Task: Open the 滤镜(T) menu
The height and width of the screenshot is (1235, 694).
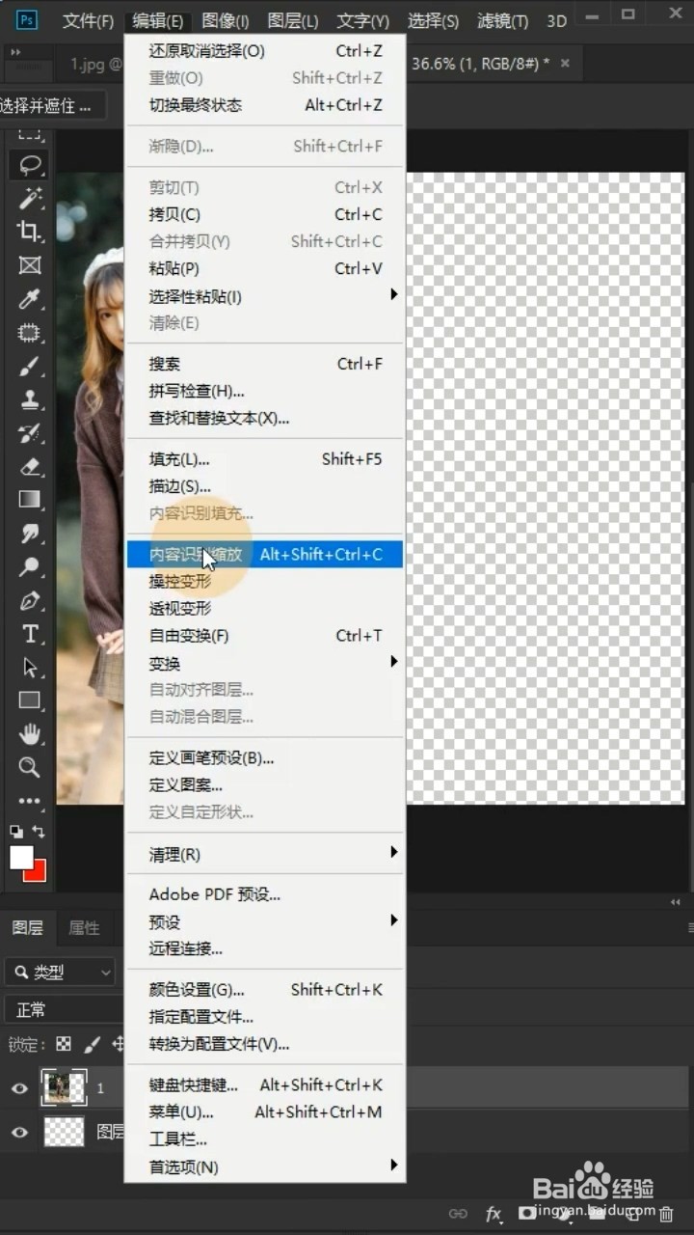Action: coord(502,20)
